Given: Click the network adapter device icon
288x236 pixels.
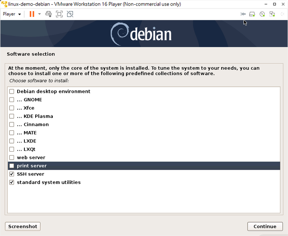Looking at the screenshot, I should pyautogui.click(x=272, y=14).
